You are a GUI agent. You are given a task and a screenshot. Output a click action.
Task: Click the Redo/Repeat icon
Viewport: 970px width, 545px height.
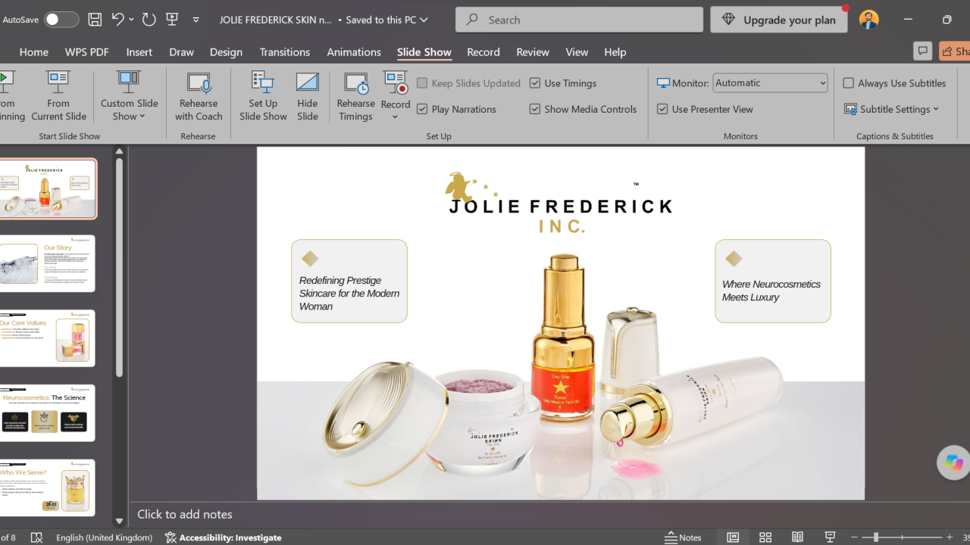(149, 20)
